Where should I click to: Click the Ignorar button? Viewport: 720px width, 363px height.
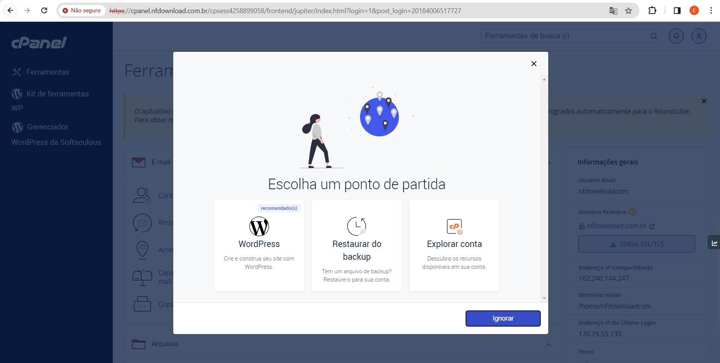point(503,318)
